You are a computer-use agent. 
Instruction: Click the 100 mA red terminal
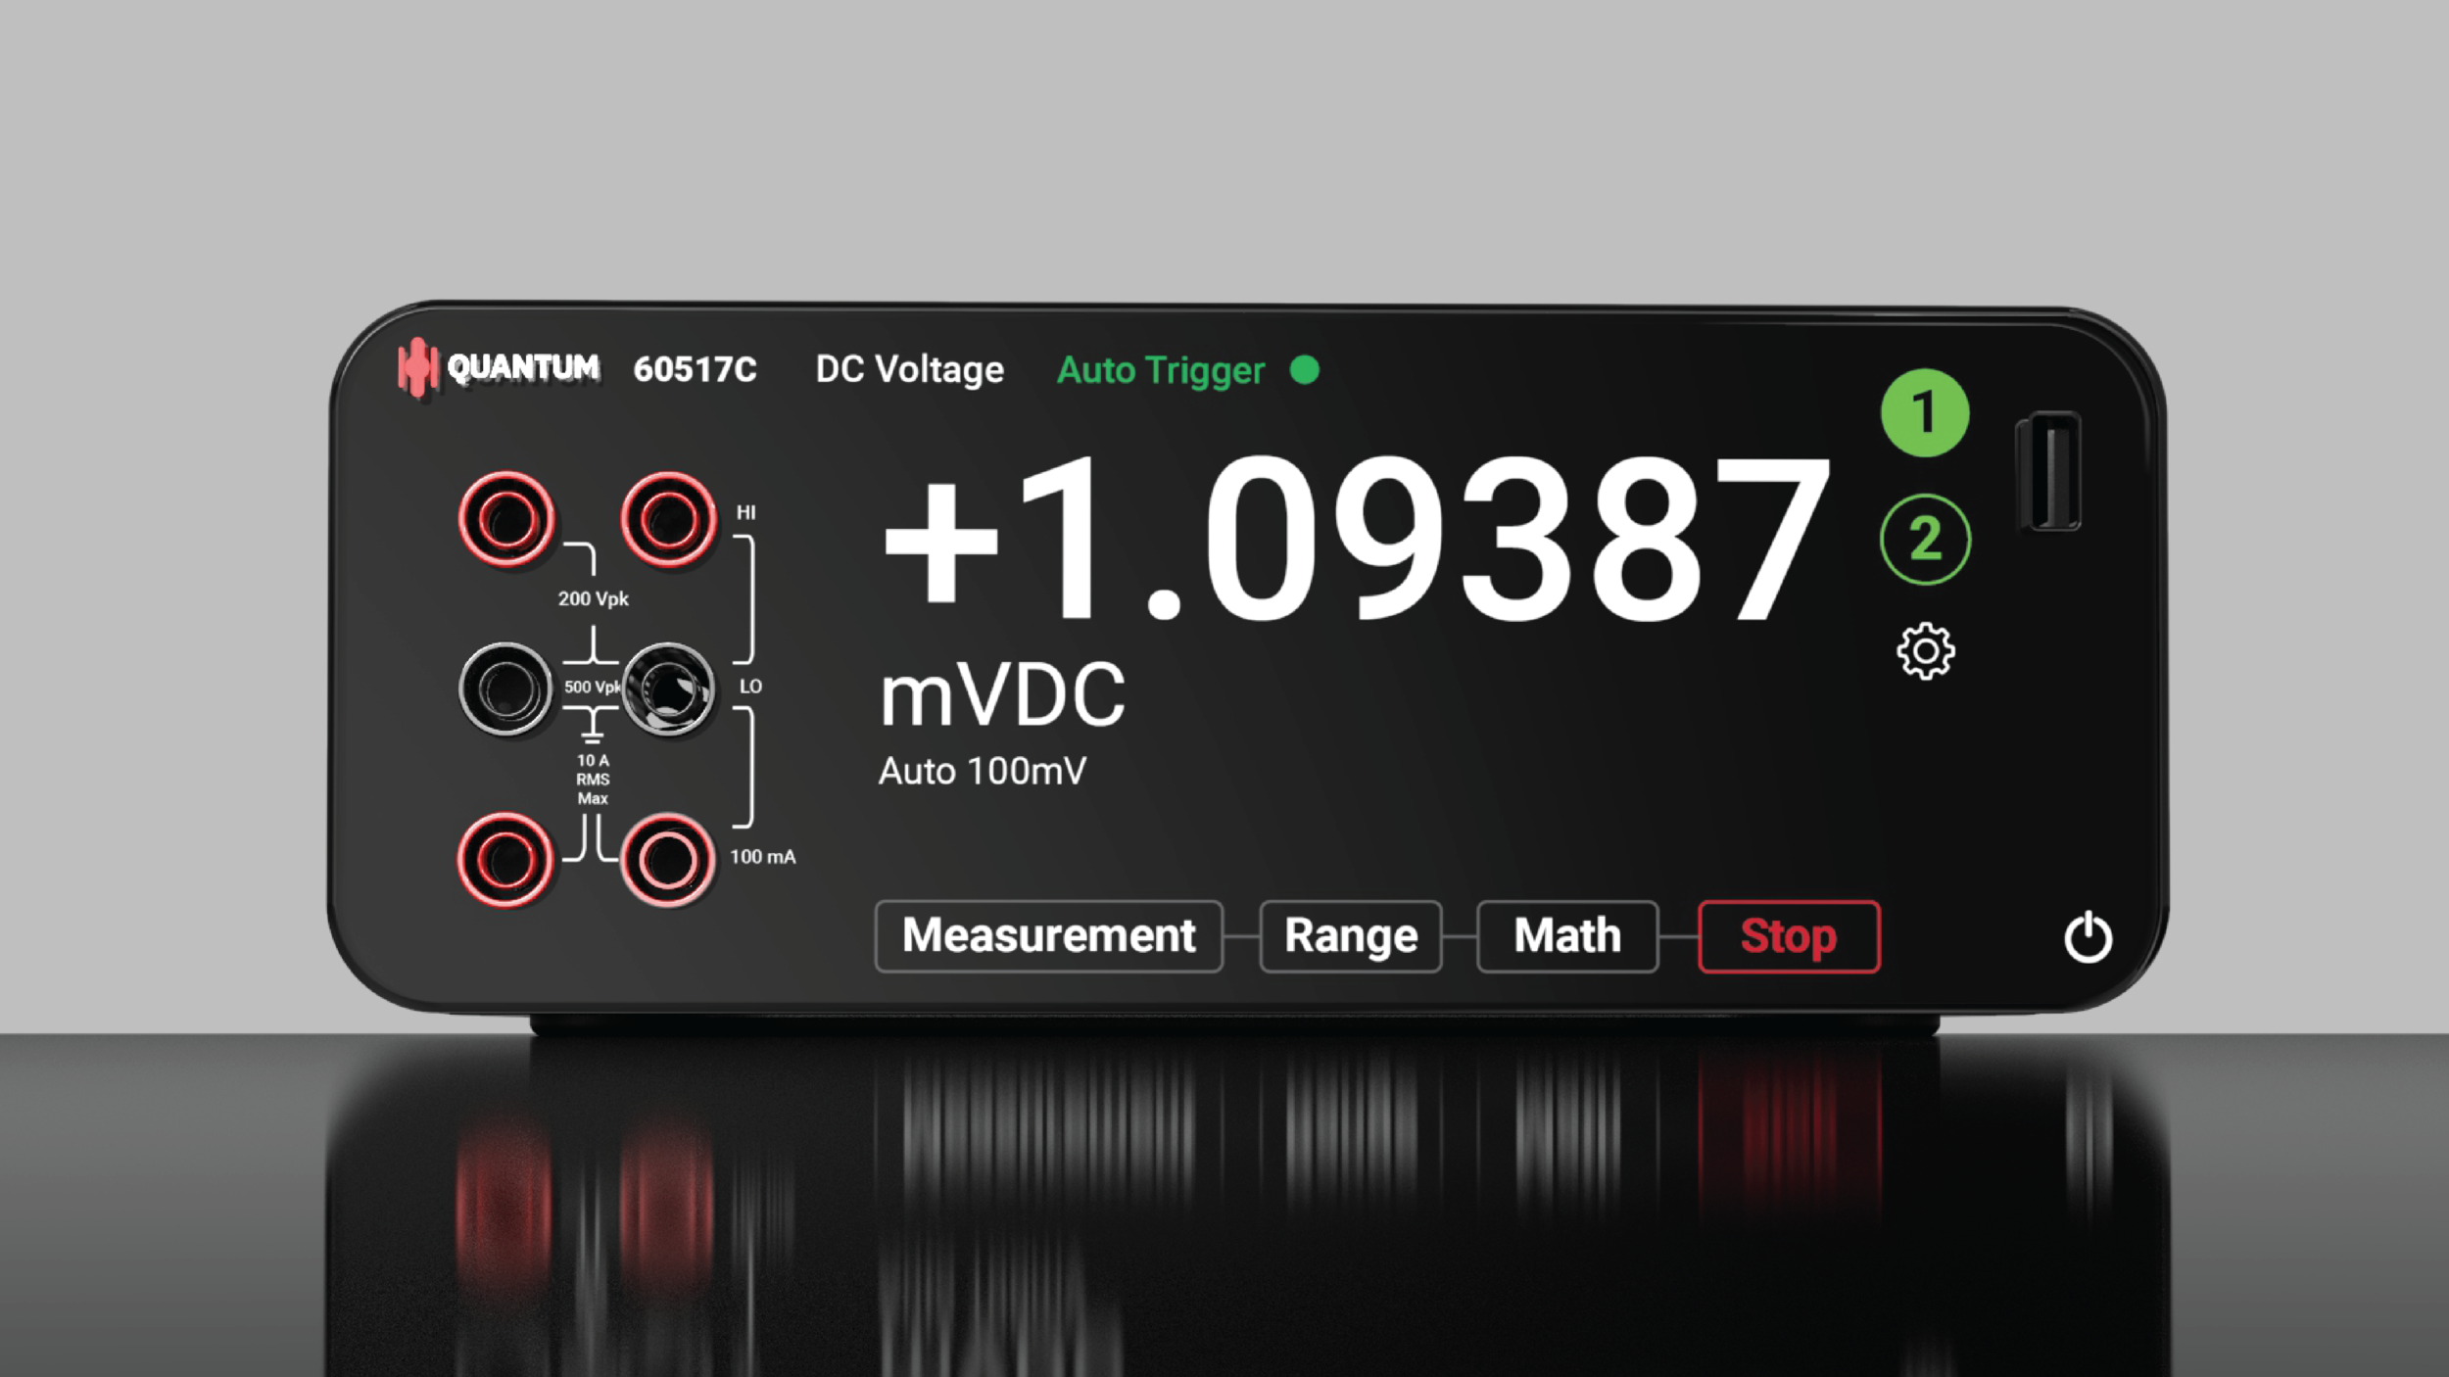[x=668, y=861]
